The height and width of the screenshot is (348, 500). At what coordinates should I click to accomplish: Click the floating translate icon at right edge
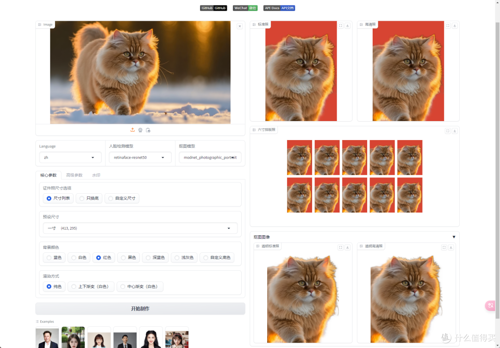pyautogui.click(x=490, y=305)
